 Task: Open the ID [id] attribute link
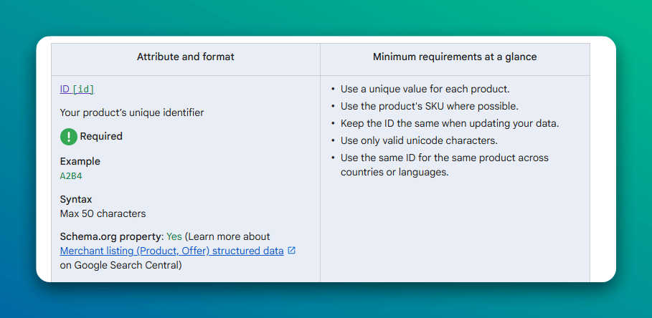[x=77, y=90]
